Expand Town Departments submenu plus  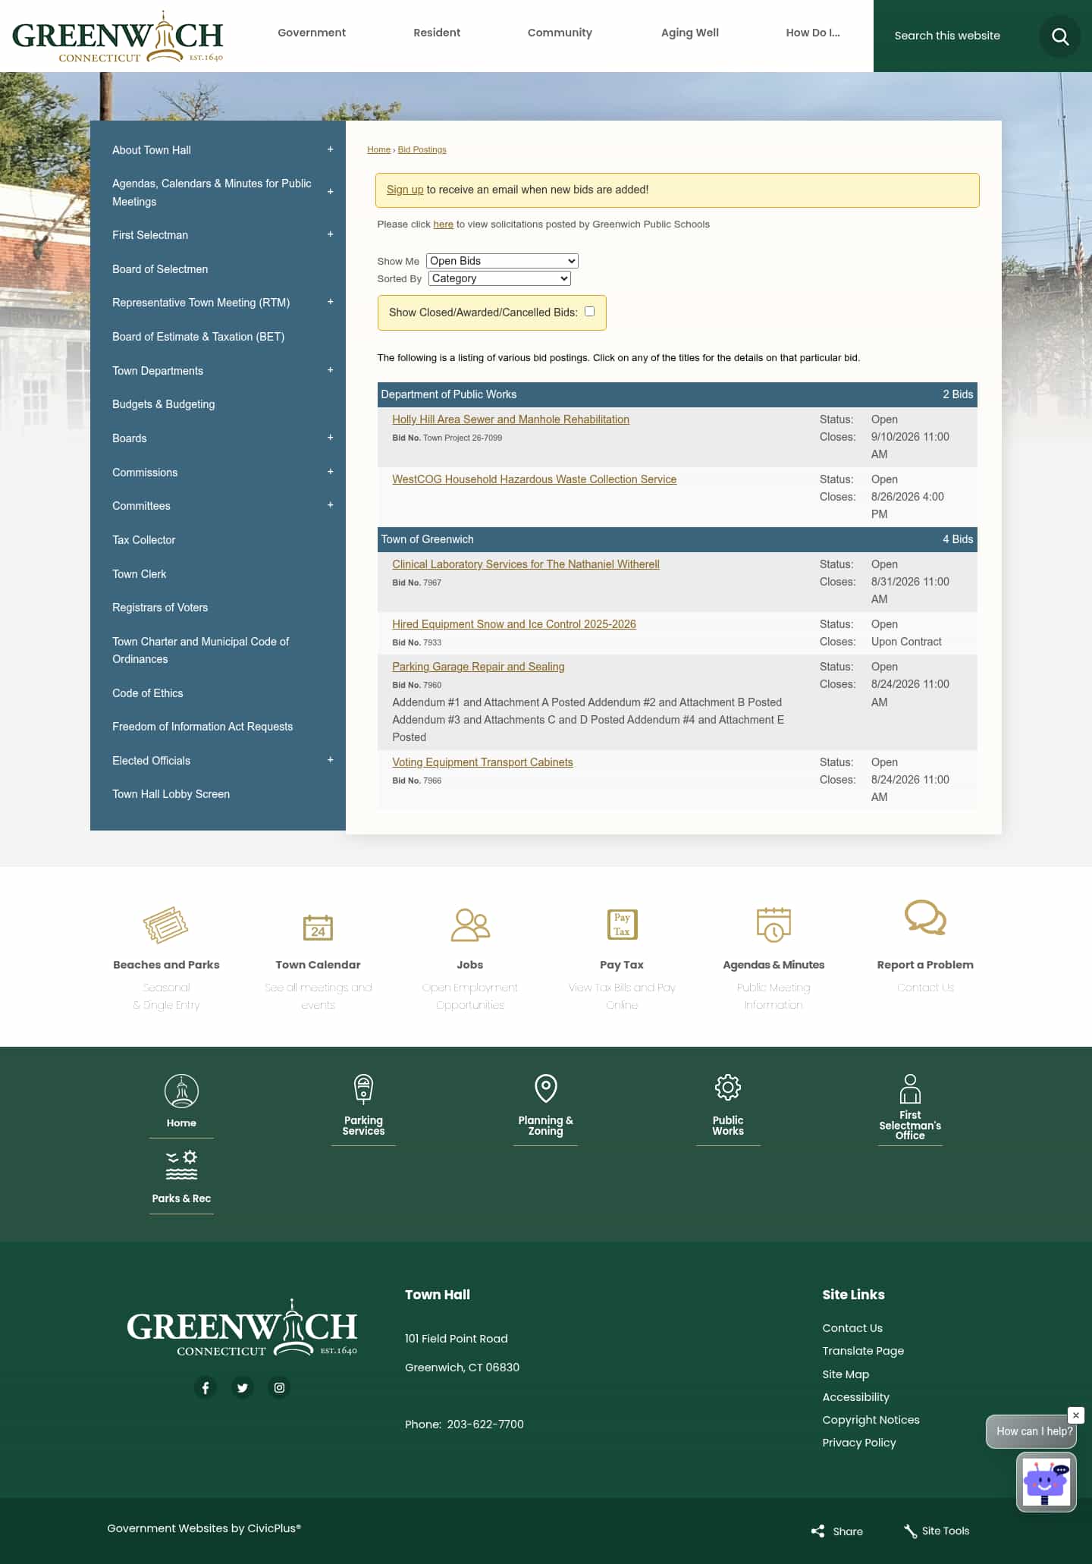[x=330, y=370]
